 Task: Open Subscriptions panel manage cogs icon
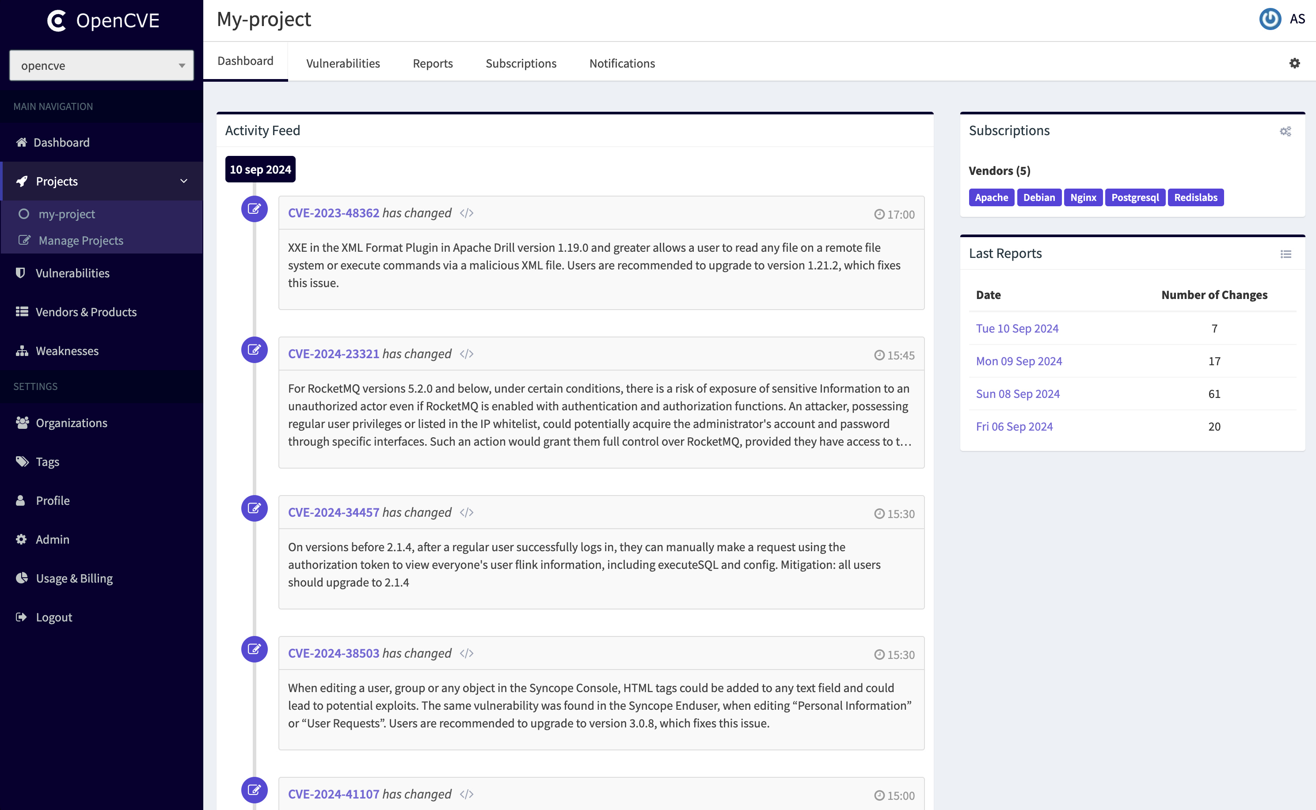[x=1285, y=131]
